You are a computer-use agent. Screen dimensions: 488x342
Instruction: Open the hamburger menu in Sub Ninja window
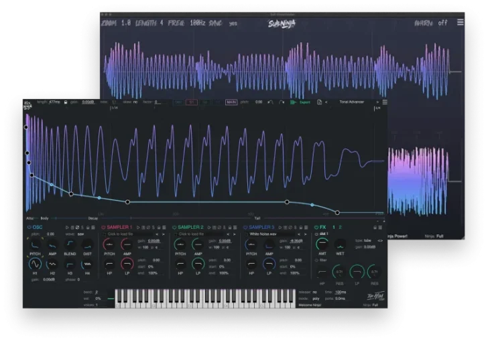[x=461, y=21]
